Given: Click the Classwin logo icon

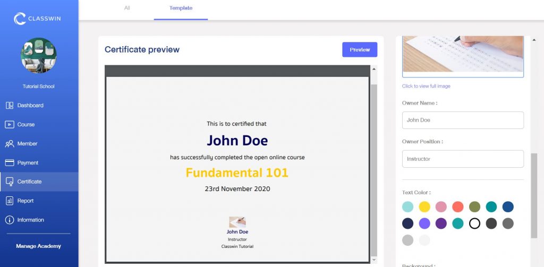Looking at the screenshot, I should (20, 19).
